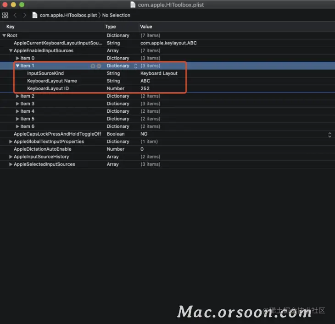Go forward with the right chevron

pos(25,16)
